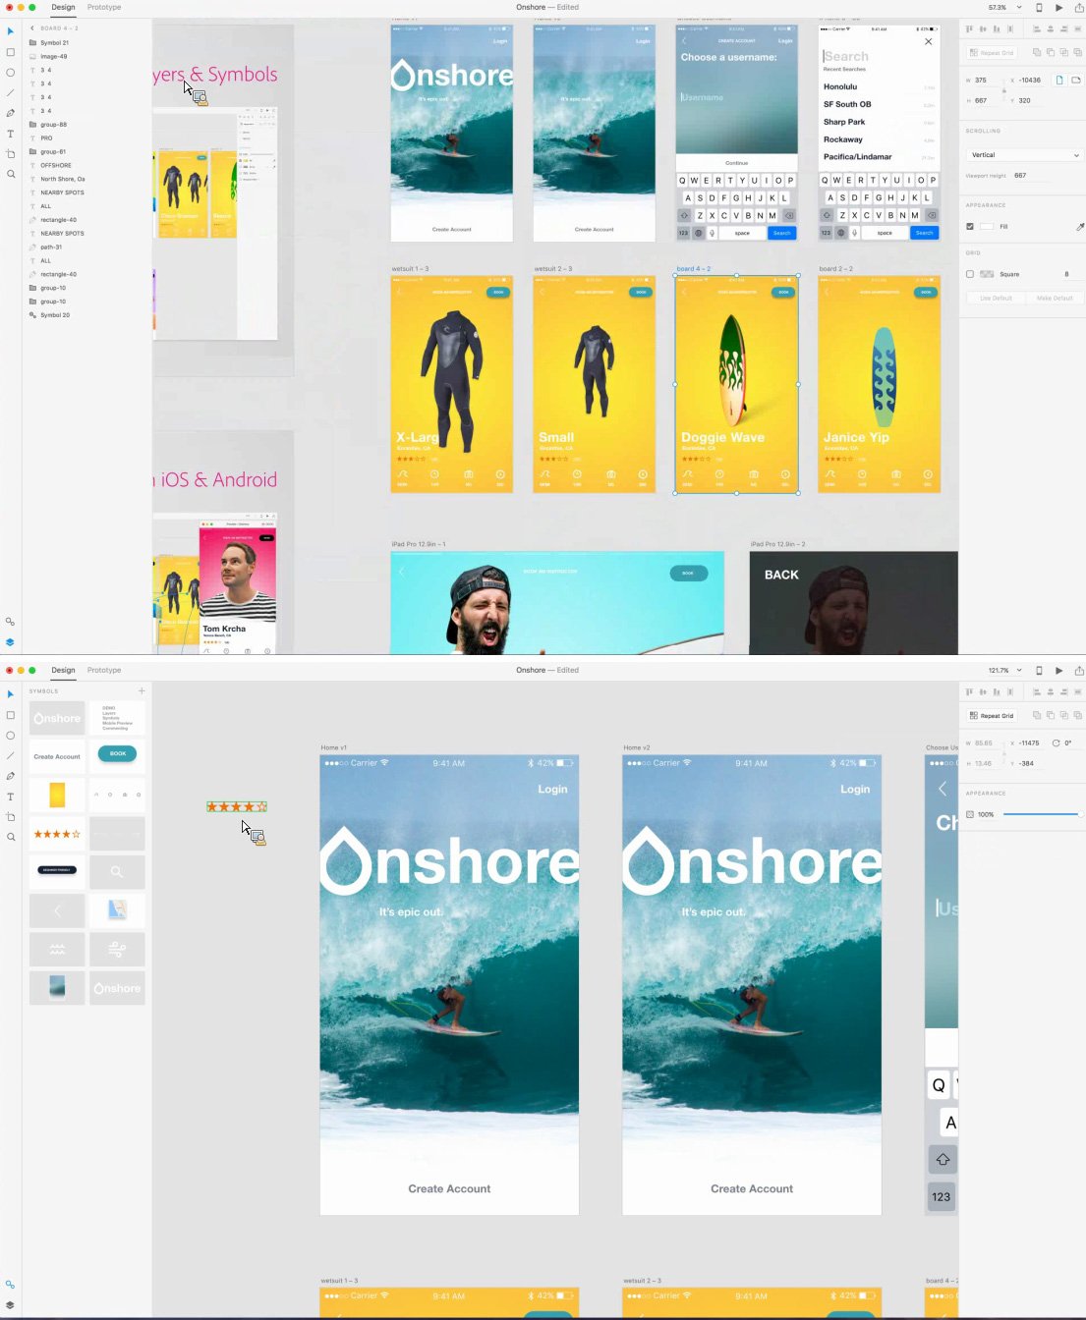1086x1320 pixels.
Task: Select the Artboard tool in lower window
Action: tap(11, 817)
